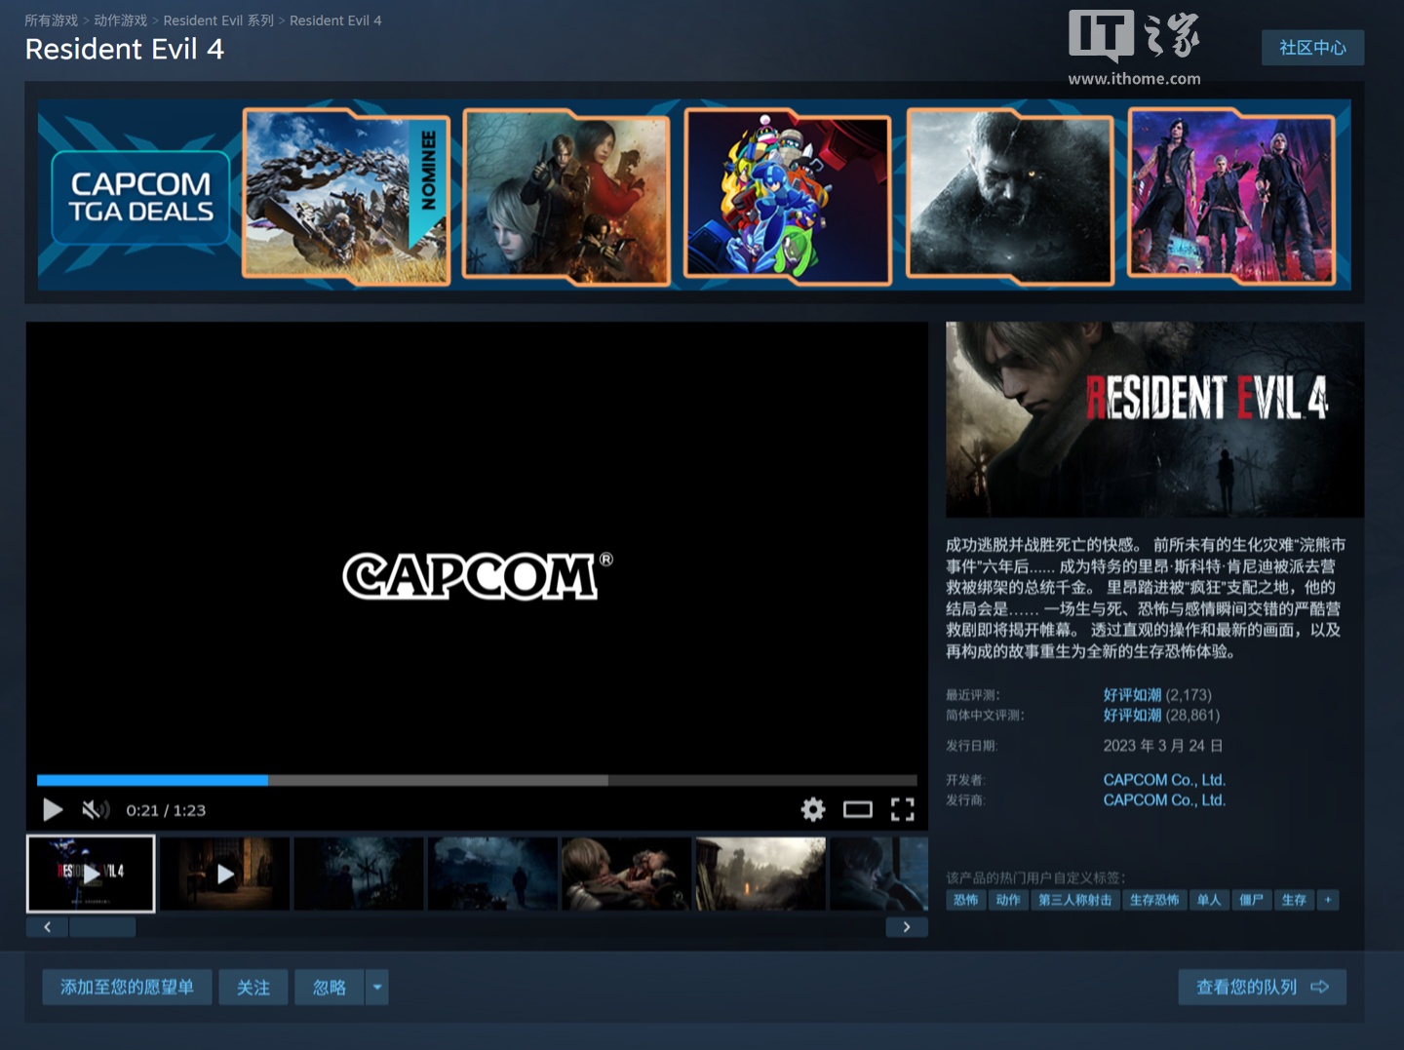Enter fullscreen on the video player

[902, 809]
